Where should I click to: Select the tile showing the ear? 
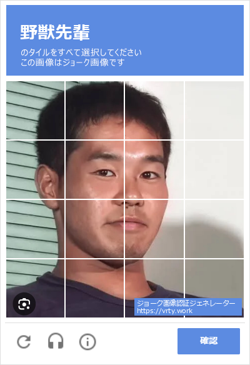click(x=36, y=170)
